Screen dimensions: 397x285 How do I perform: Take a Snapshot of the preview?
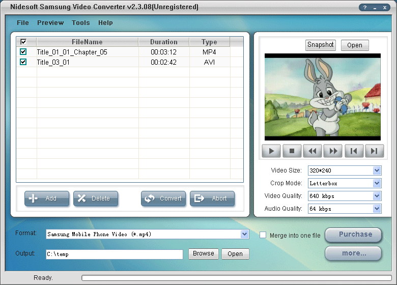321,45
